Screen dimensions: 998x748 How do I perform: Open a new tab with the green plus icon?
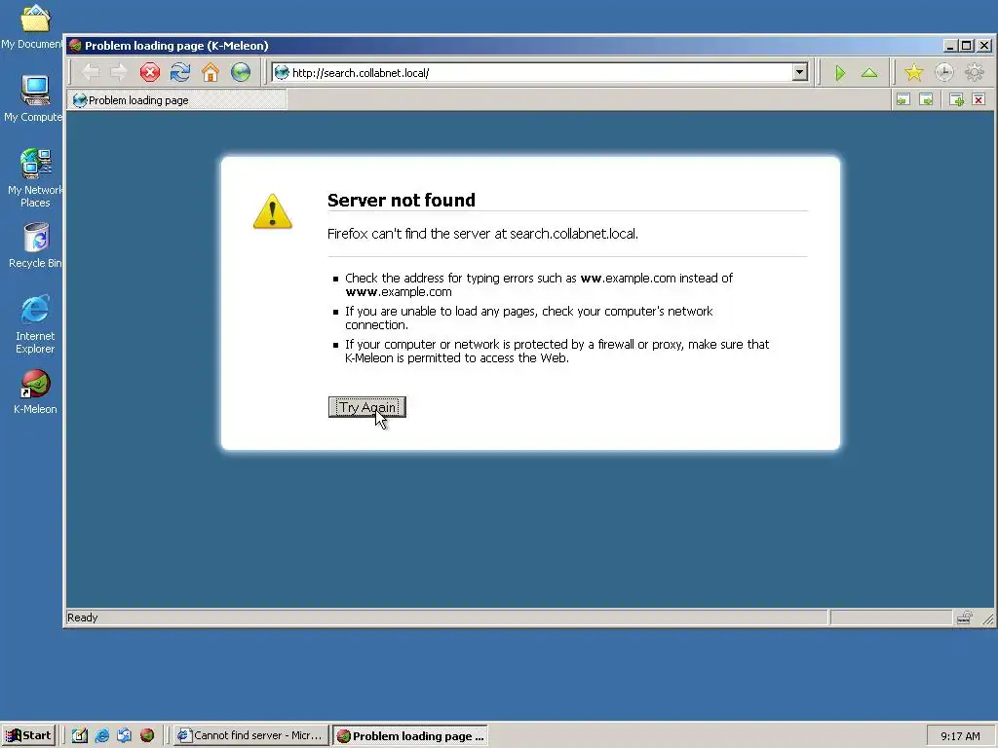(x=957, y=99)
